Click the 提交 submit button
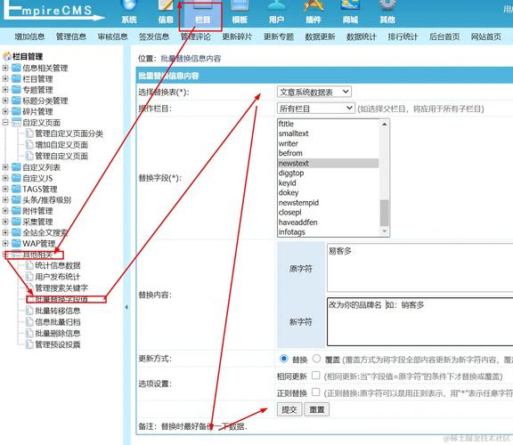The image size is (513, 445). click(289, 409)
